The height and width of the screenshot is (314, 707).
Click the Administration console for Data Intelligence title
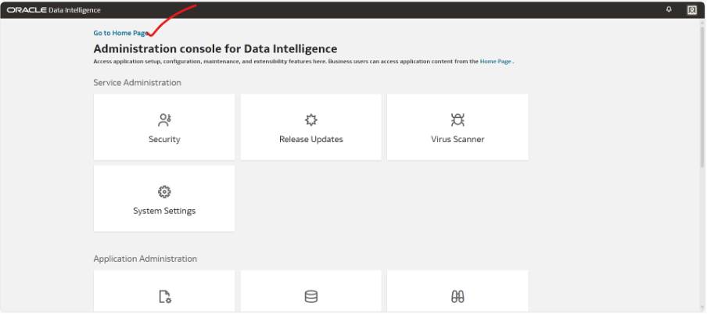(215, 48)
